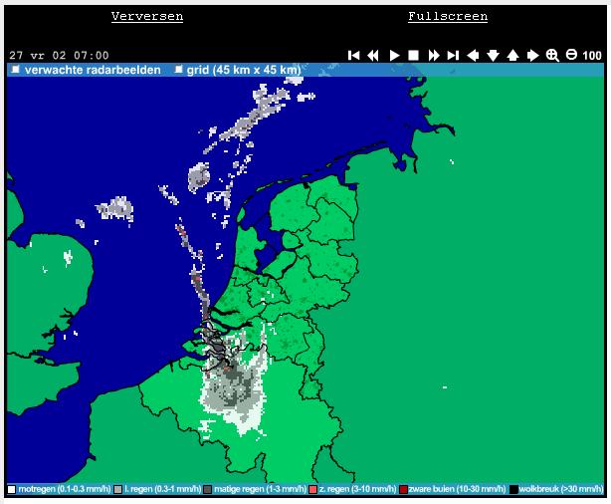The image size is (611, 504).
Task: Click the z. regen (3-10 mm/h) legend text
Action: (x=357, y=489)
